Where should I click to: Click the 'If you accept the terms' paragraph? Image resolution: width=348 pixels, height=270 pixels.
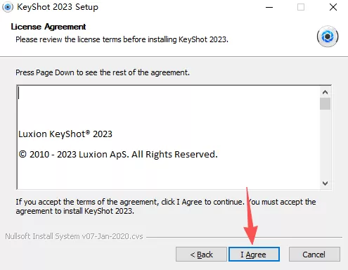[x=166, y=206]
